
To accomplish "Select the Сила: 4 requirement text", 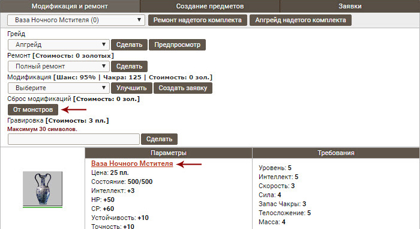I will (x=270, y=195).
